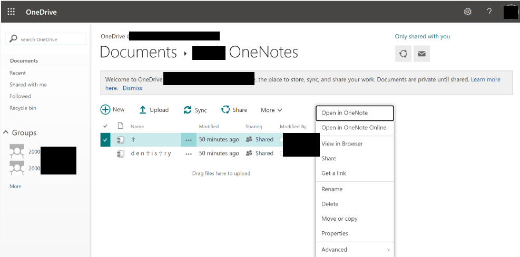520x257 pixels.
Task: Open the settings gear icon
Action: click(x=468, y=12)
